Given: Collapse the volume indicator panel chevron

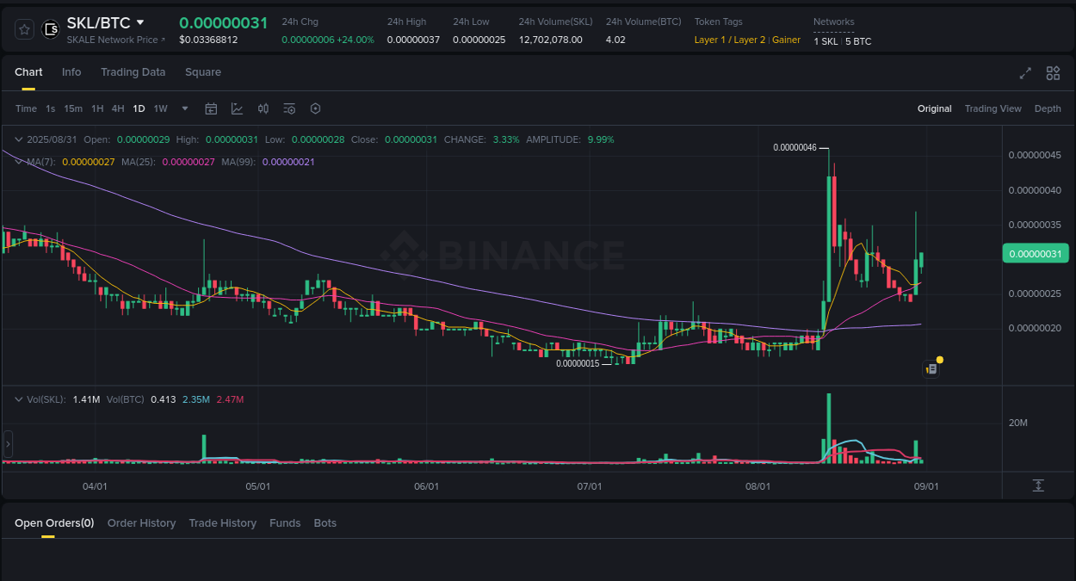Looking at the screenshot, I should tap(17, 399).
